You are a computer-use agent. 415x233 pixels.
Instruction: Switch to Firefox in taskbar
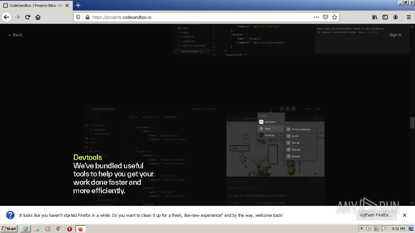(x=80, y=229)
